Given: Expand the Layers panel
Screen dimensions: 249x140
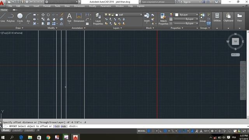Looking at the screenshot, I should click(x=117, y=28).
